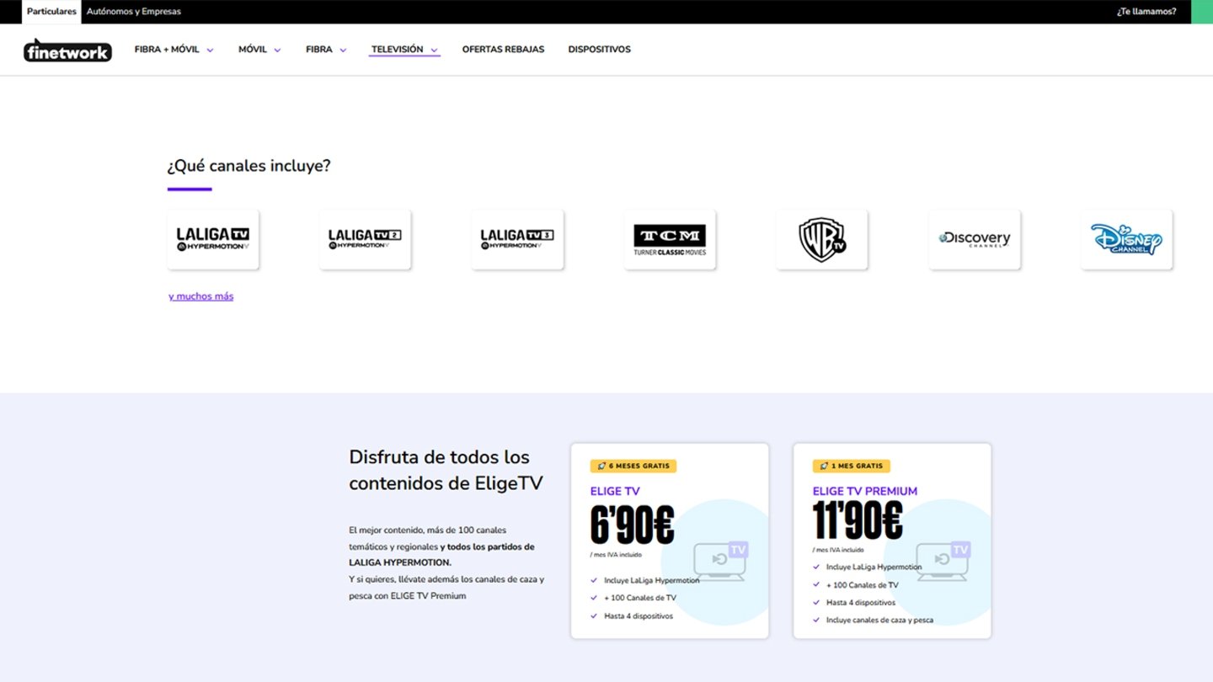This screenshot has height=682, width=1213.
Task: Expand the Televisión menu chevron
Action: coord(434,51)
